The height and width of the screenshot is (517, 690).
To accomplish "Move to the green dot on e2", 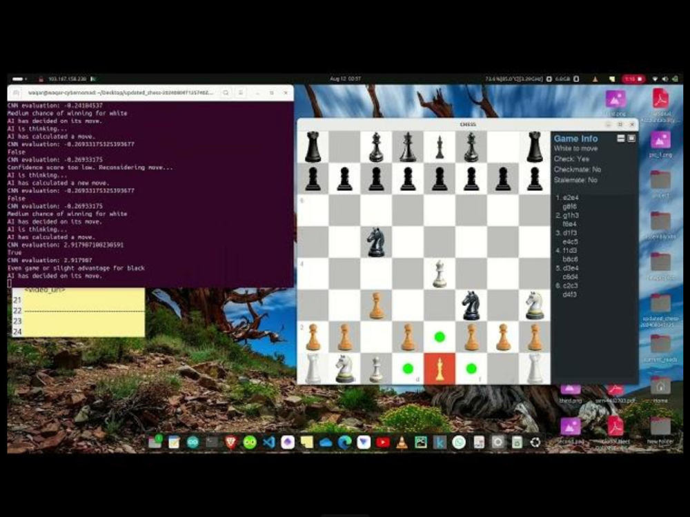I will click(439, 337).
